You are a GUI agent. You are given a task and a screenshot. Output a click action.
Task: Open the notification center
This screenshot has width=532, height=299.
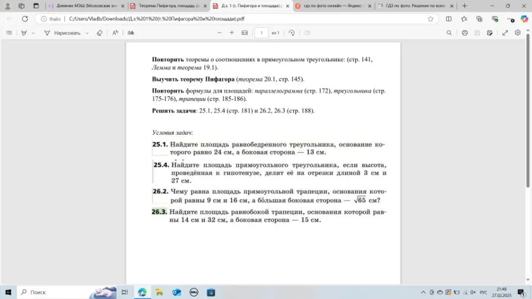click(521, 292)
